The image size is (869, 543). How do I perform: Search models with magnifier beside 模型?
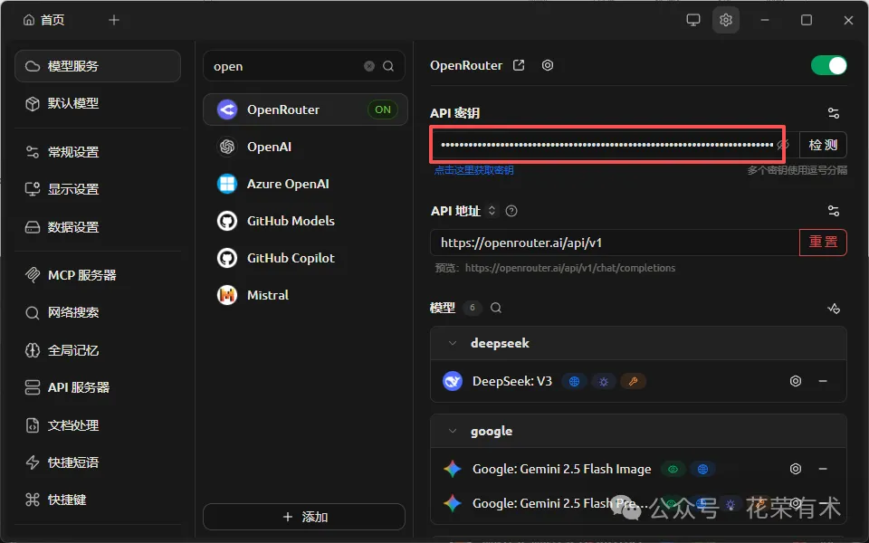coord(496,308)
